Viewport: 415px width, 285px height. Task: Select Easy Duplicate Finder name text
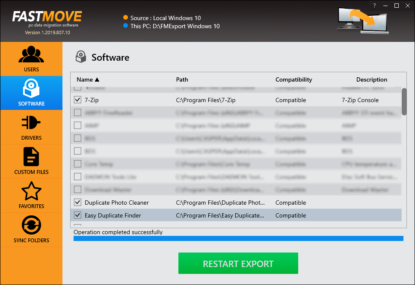pos(113,215)
